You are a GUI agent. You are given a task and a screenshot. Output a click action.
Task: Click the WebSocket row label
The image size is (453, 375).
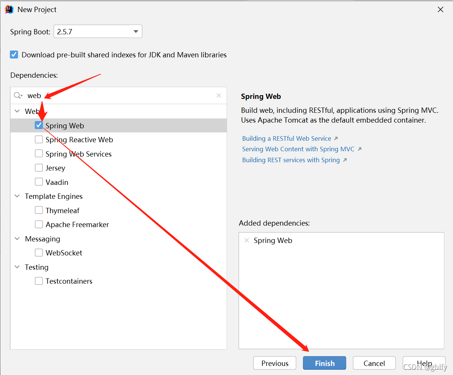pyautogui.click(x=64, y=253)
